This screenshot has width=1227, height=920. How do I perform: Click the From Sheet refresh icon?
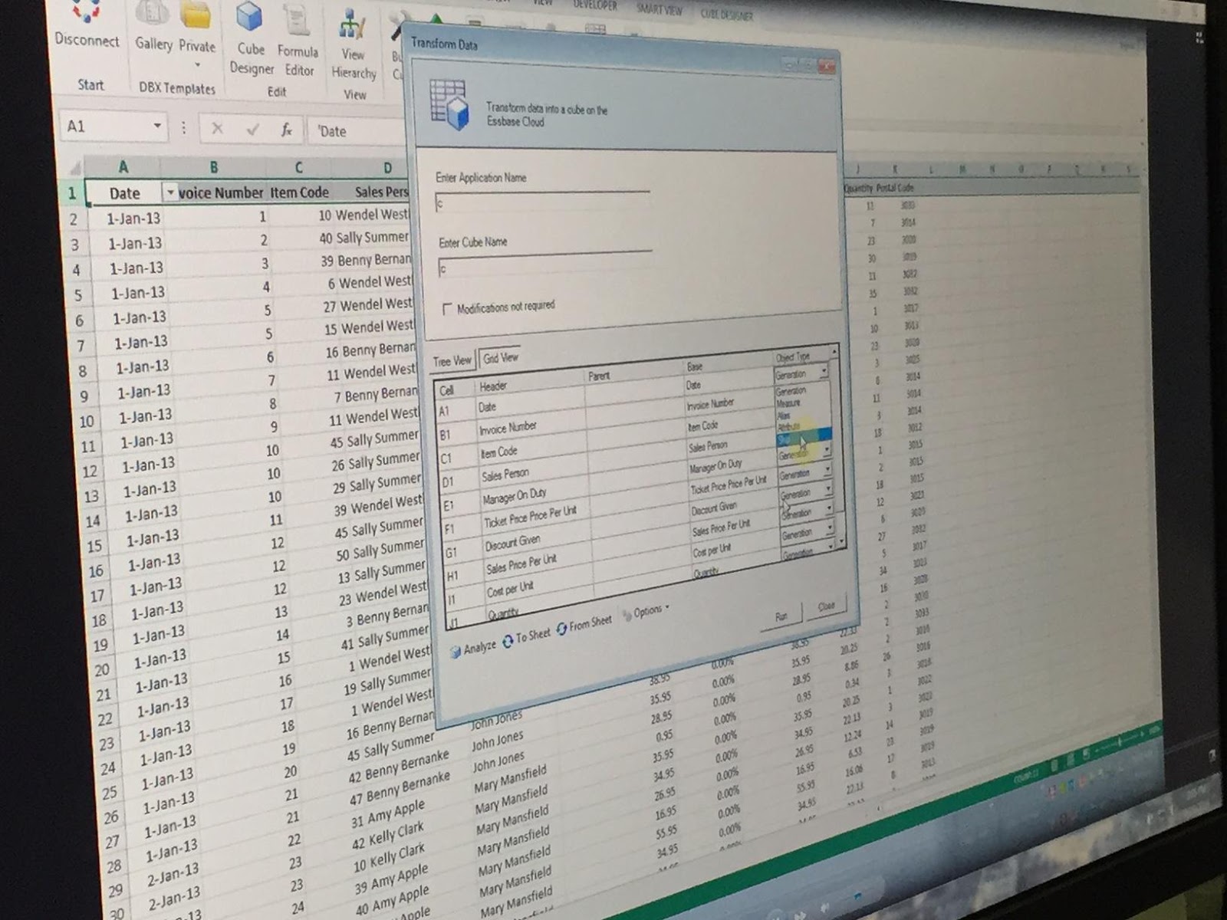coord(562,628)
